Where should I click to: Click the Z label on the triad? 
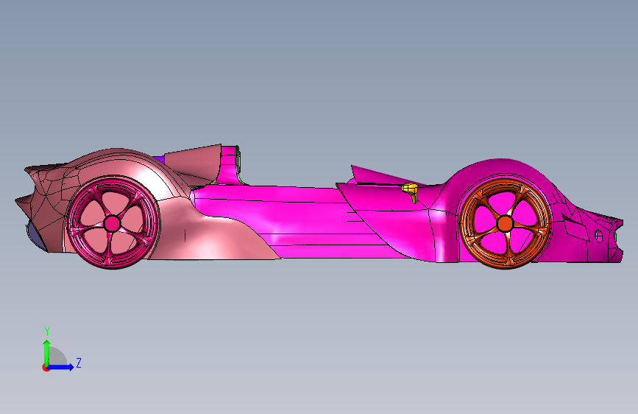(x=79, y=362)
